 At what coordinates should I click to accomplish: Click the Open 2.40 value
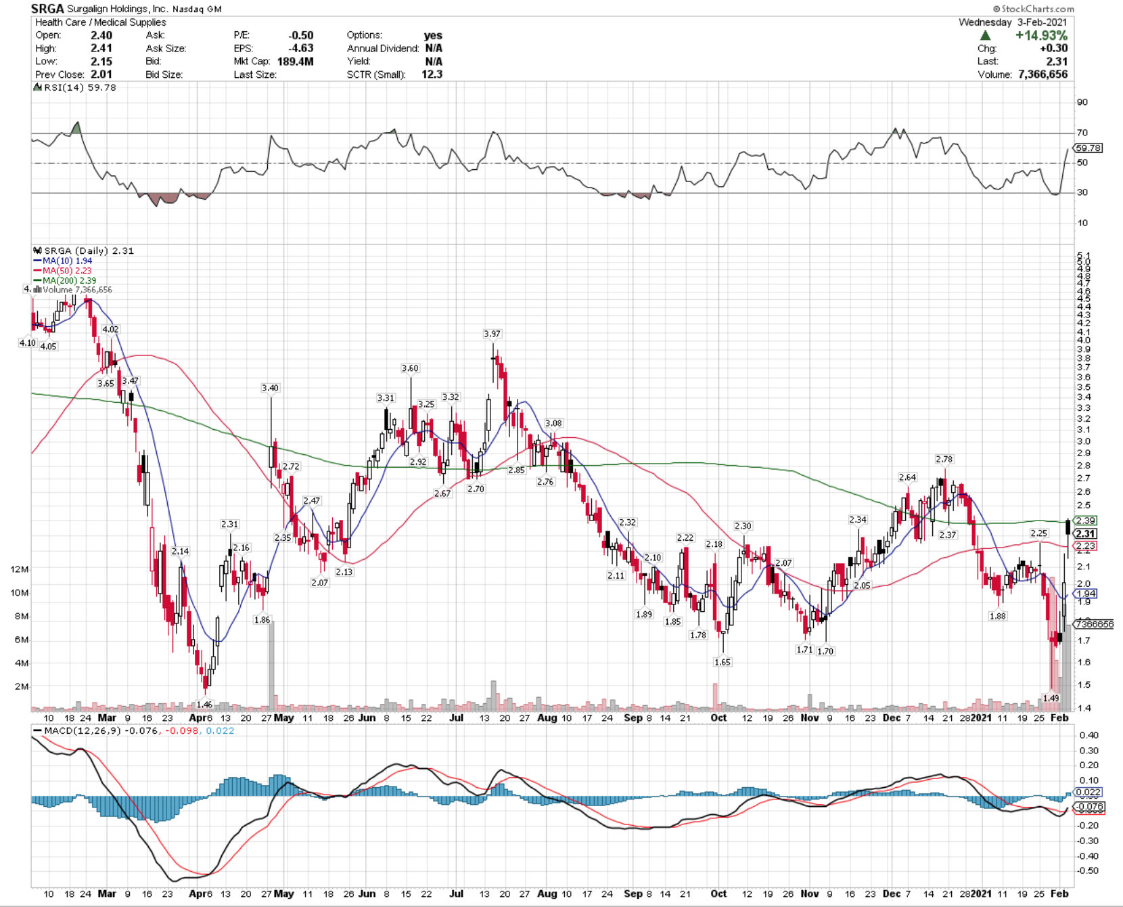pyautogui.click(x=101, y=35)
